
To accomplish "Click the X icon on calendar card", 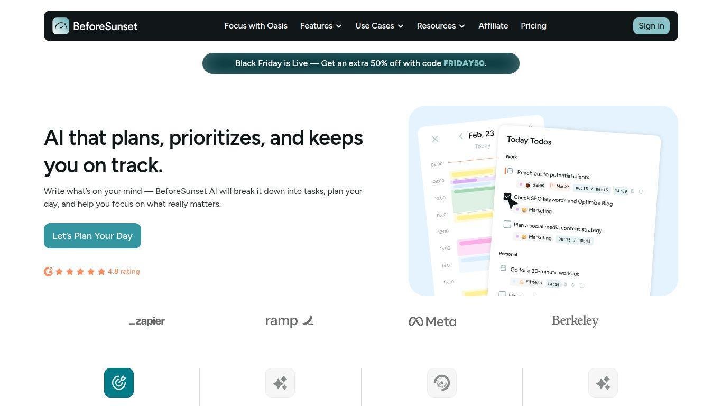I will click(435, 139).
